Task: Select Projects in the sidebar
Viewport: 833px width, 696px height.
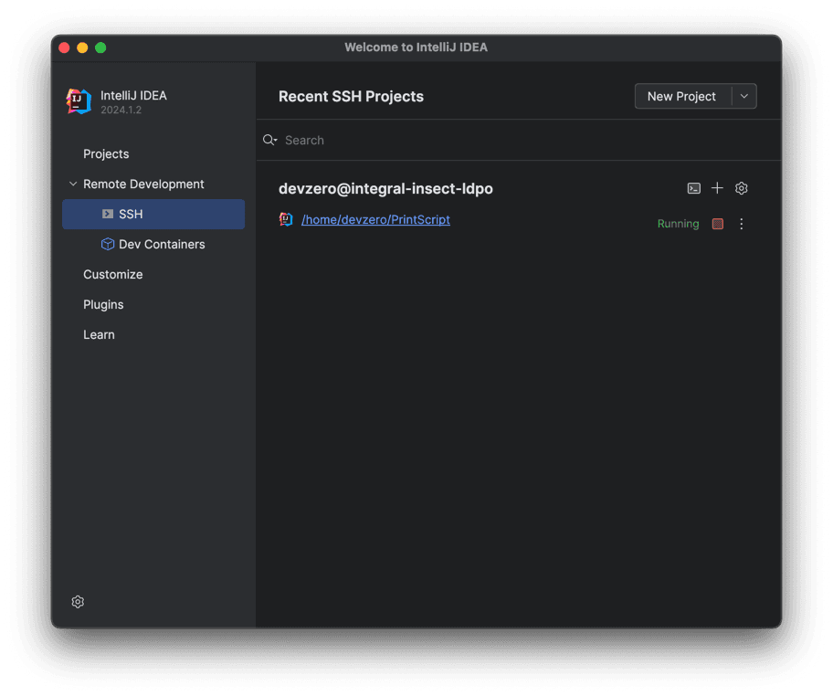Action: click(x=106, y=153)
